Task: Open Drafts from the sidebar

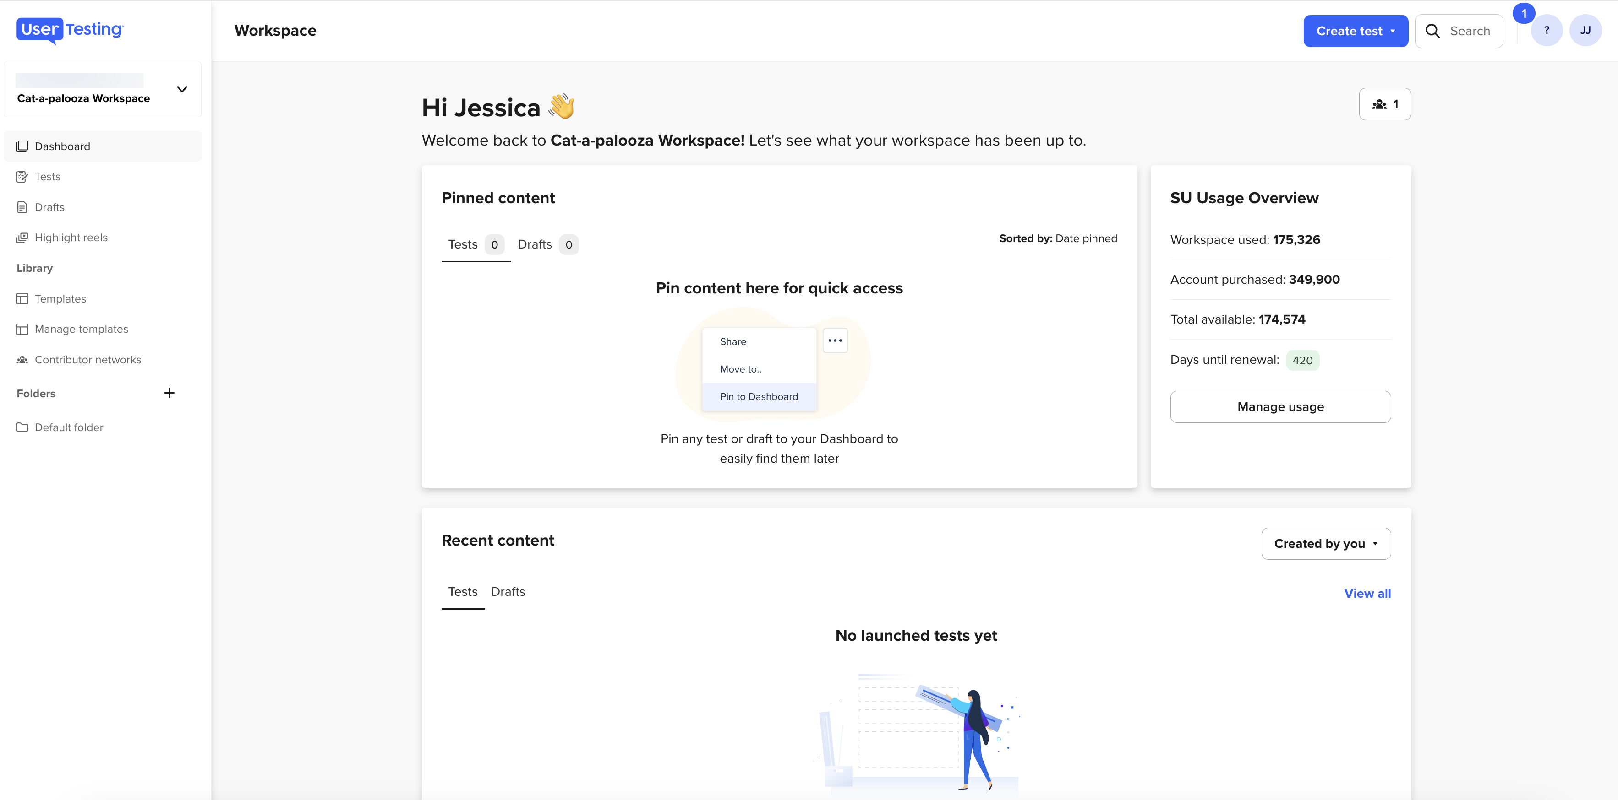Action: click(49, 207)
